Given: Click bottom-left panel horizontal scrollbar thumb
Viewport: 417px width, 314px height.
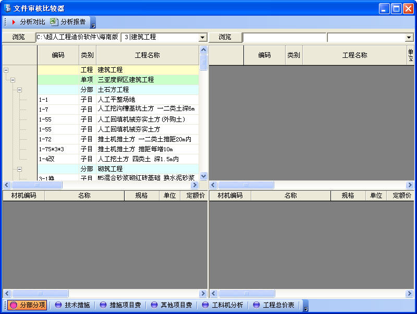Looking at the screenshot, I should (40, 293).
